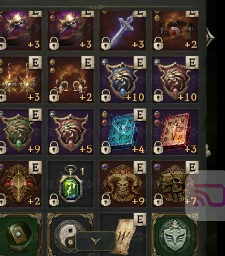Image resolution: width=225 pixels, height=256 pixels.
Task: Click the E badge on ram skull earrings
Action: pyautogui.click(x=87, y=63)
